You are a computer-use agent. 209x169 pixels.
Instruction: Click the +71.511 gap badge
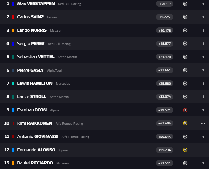(x=165, y=163)
